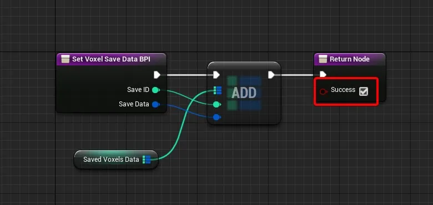Viewport: 433px width, 205px height.
Task: Click the Set Voxel Save Data BPI function icon
Action: click(x=65, y=59)
